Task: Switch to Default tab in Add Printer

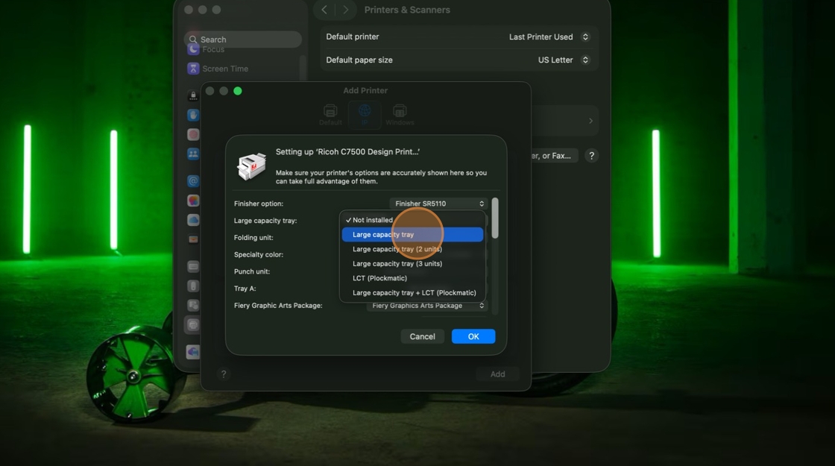Action: click(x=330, y=115)
